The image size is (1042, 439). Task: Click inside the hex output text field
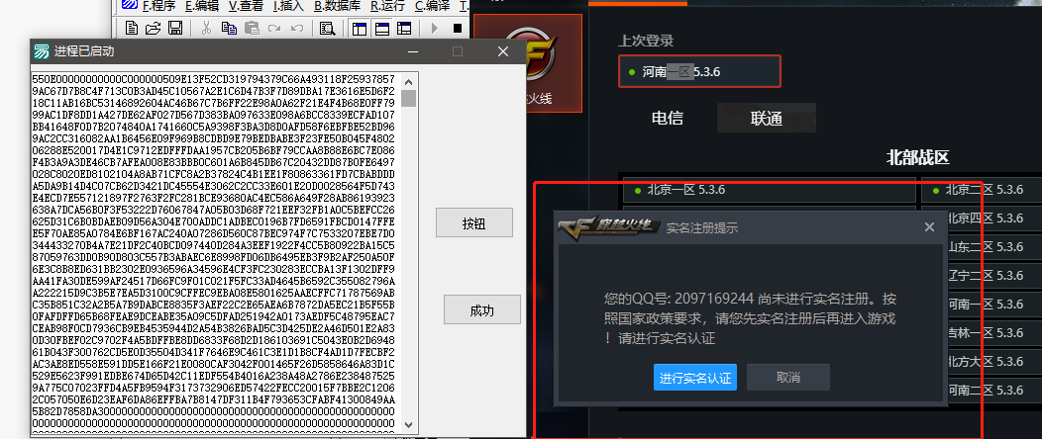click(216, 252)
